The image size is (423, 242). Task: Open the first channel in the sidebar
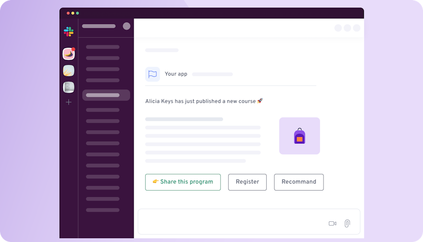[102, 47]
